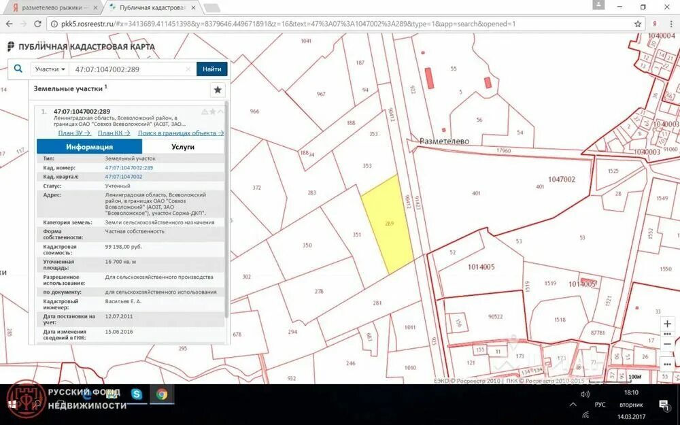Click the 1014005 label near parcel 52
This screenshot has width=680, height=425.
point(481,267)
